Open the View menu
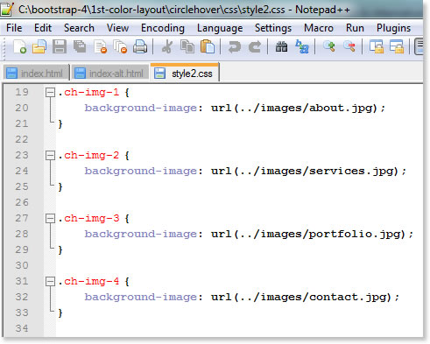430x344 pixels. point(117,28)
